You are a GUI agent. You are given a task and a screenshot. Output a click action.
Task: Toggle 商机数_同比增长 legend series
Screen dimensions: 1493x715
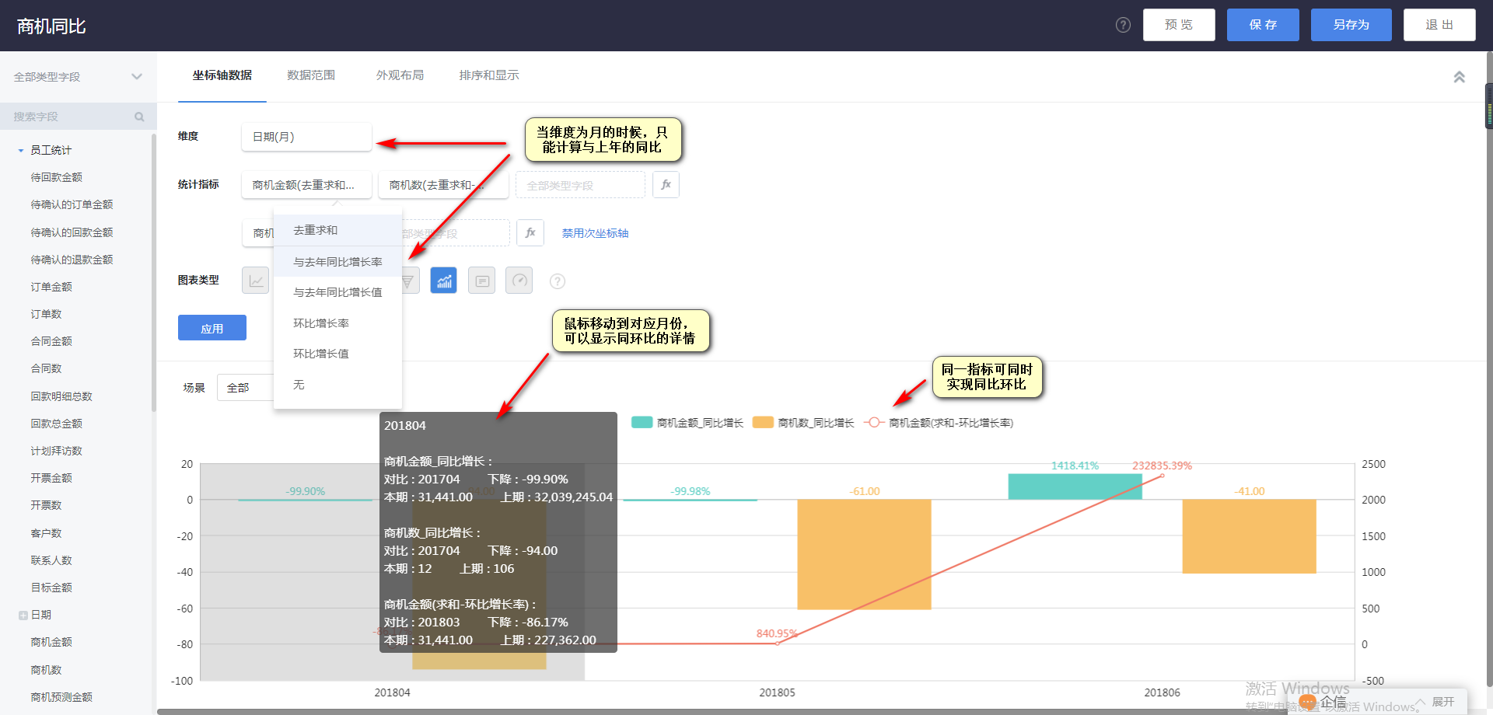[x=804, y=423]
